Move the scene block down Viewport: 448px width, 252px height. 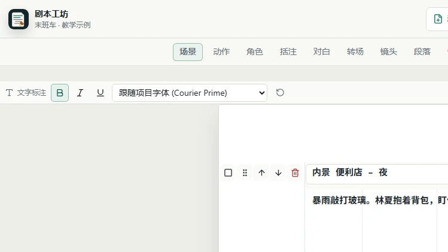click(278, 173)
